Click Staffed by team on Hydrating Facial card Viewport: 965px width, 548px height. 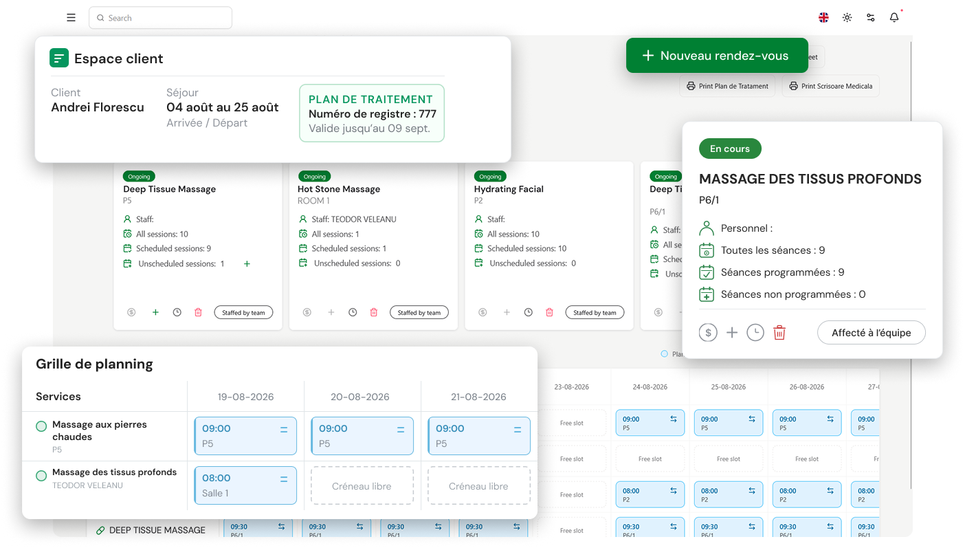595,312
